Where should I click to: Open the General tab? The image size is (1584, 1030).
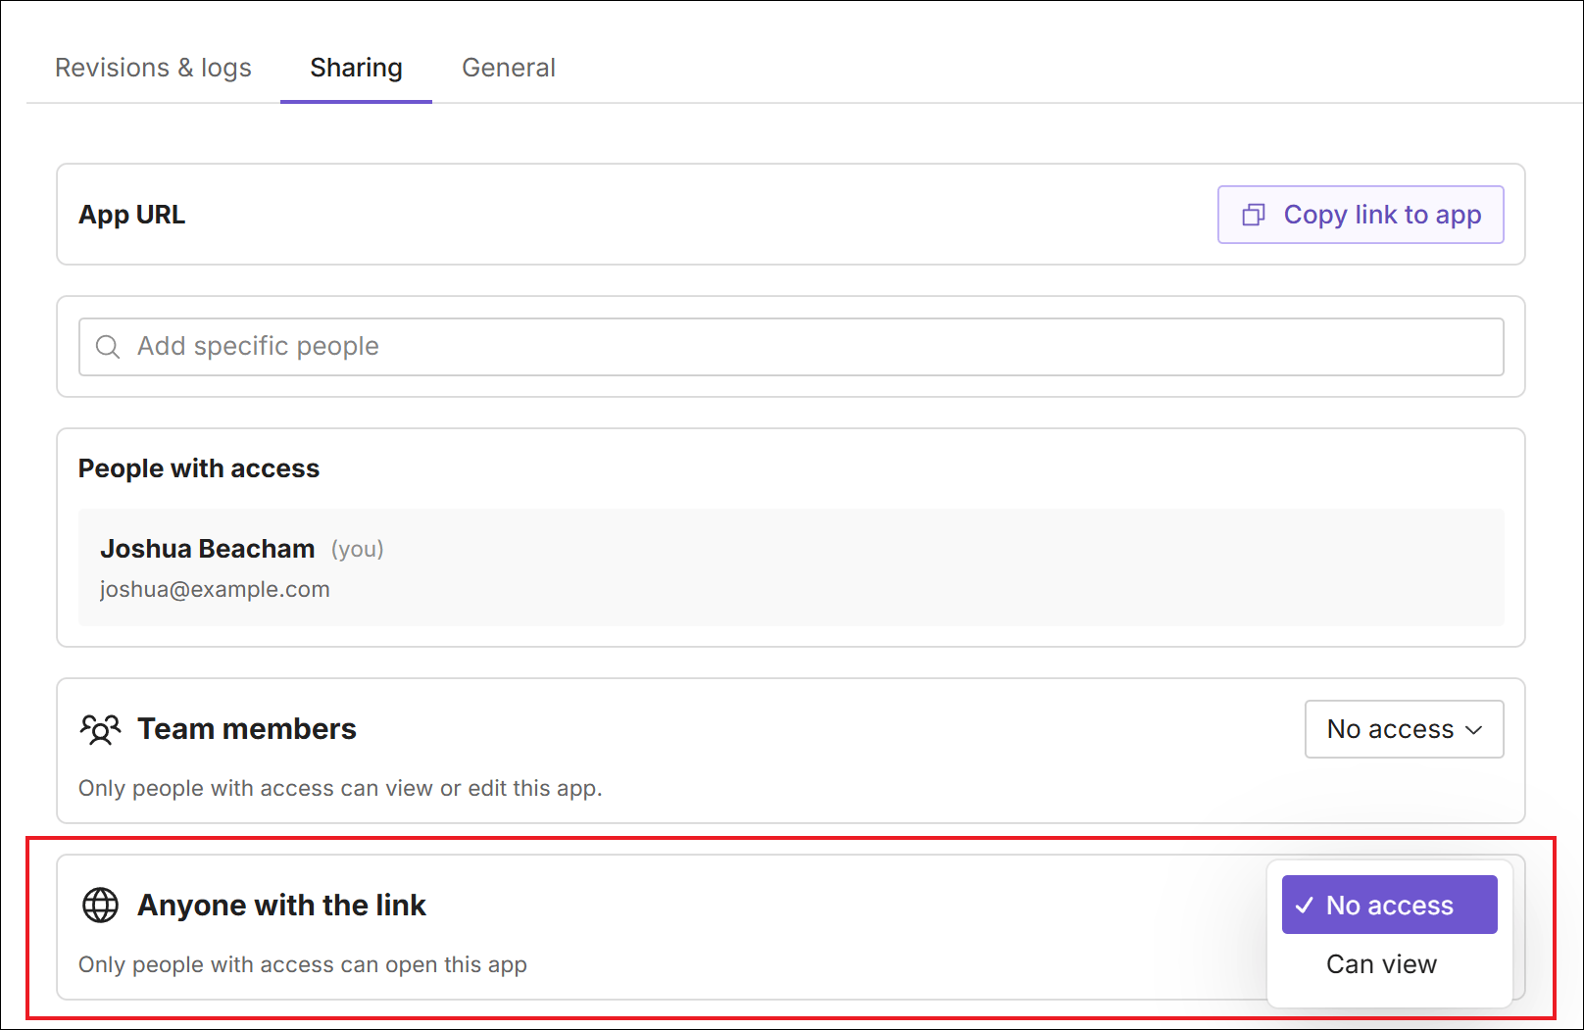(x=509, y=67)
